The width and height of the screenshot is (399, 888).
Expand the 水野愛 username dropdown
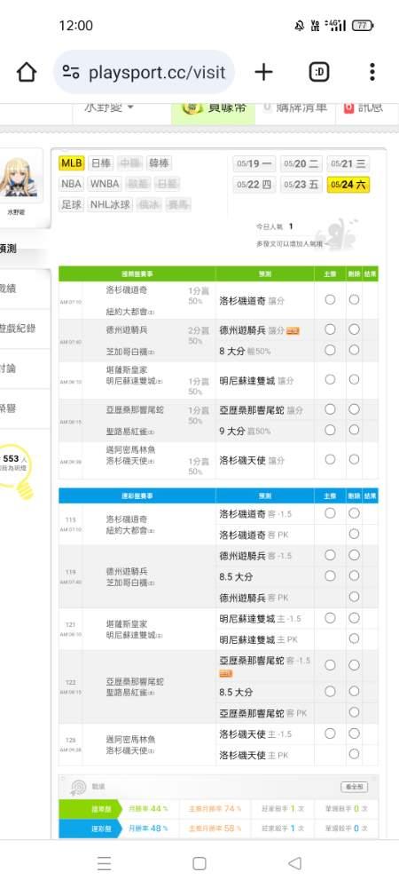click(x=108, y=107)
